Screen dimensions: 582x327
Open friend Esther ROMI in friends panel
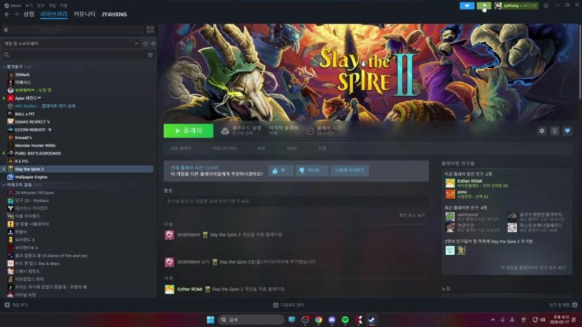[469, 181]
